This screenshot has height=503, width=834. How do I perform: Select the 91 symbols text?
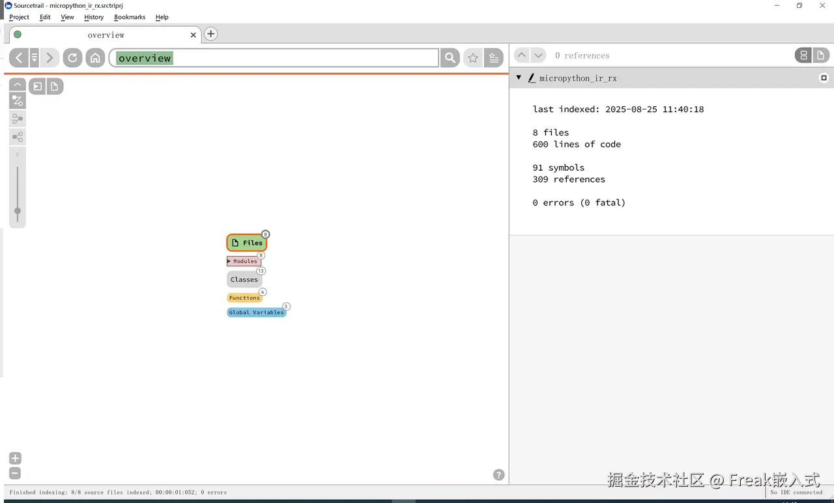coord(558,167)
